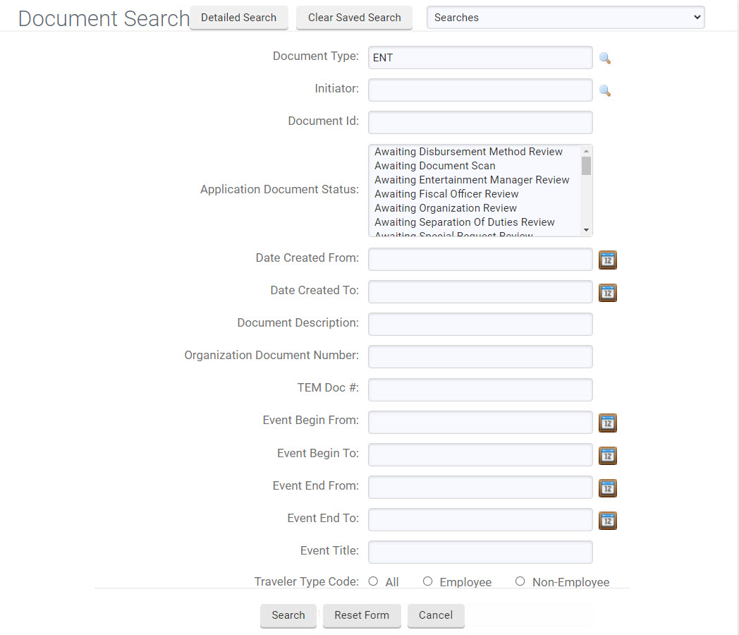Switch to Detailed Search
The width and height of the screenshot is (739, 635).
coord(238,18)
